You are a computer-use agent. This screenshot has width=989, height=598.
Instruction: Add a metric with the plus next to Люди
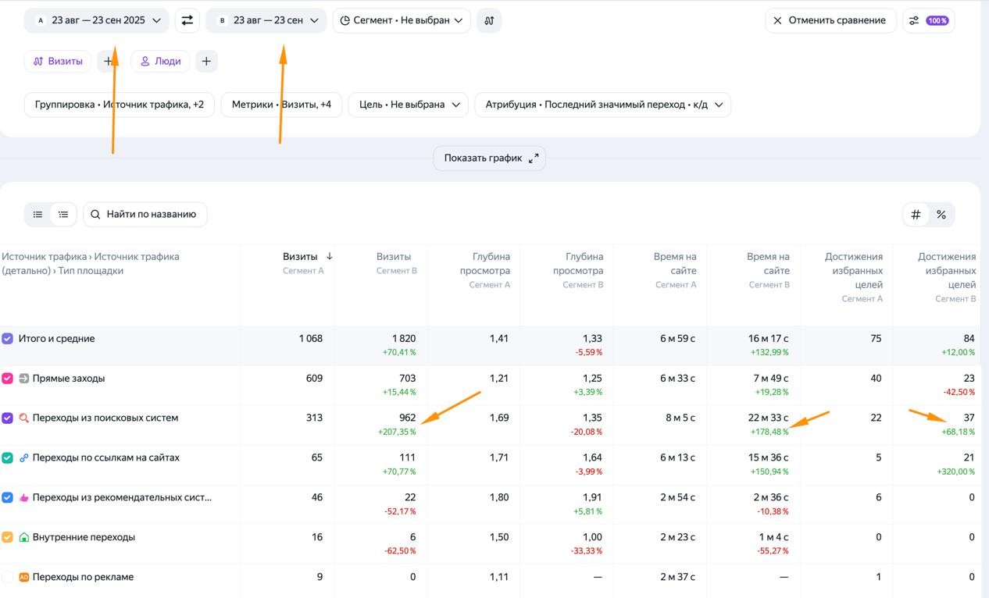point(206,61)
